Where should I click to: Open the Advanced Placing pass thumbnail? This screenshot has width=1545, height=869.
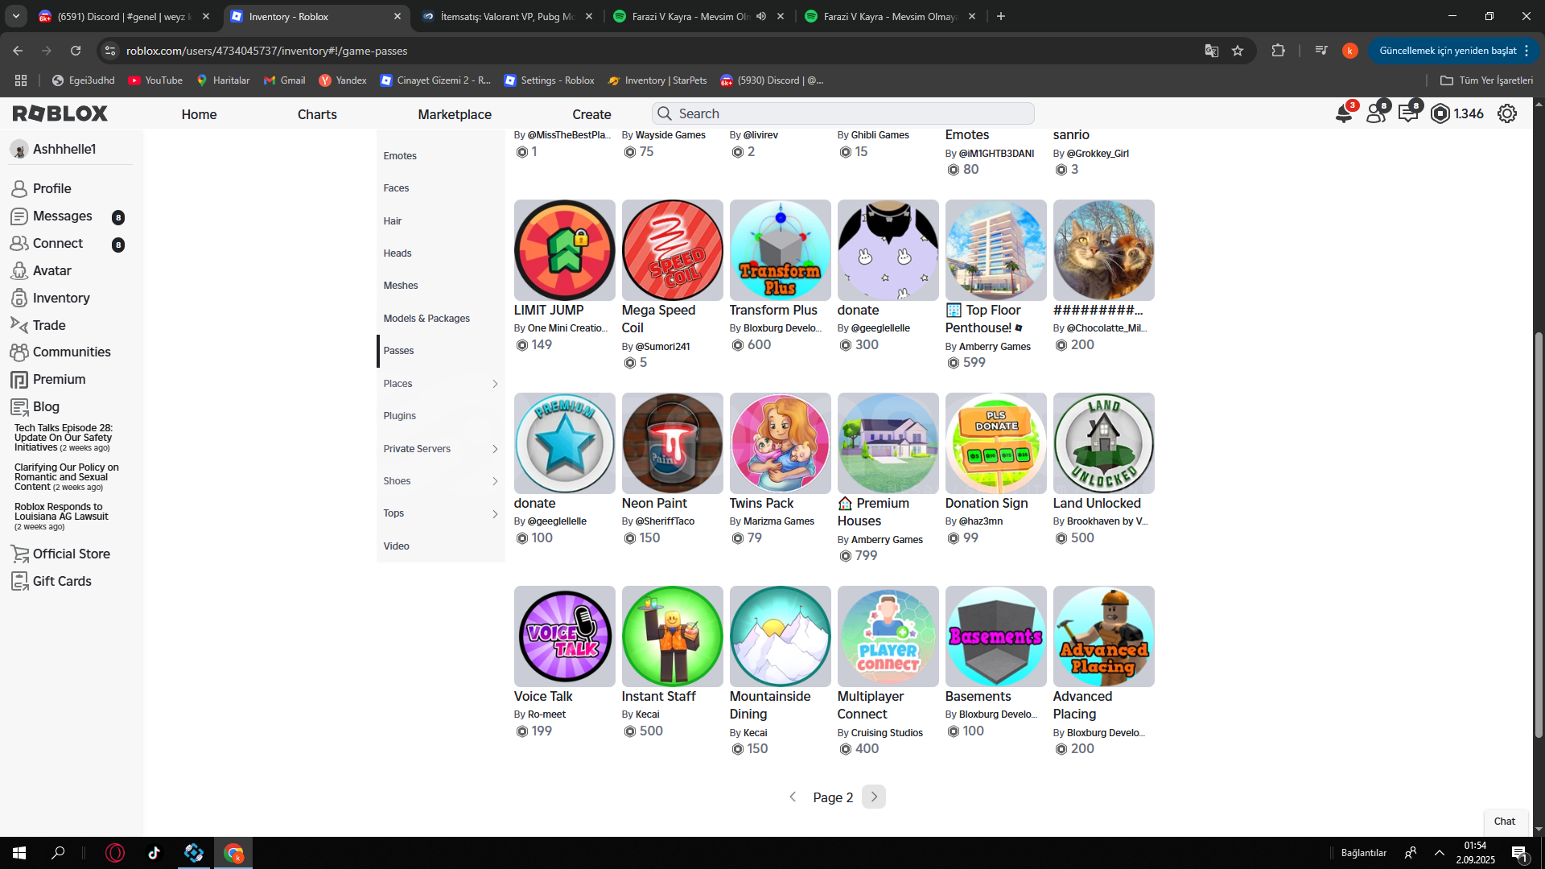pos(1103,636)
